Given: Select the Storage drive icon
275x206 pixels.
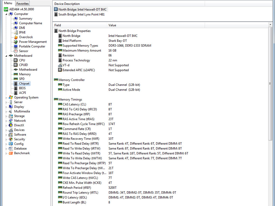Looking at the screenshot, I should coord(11,116).
